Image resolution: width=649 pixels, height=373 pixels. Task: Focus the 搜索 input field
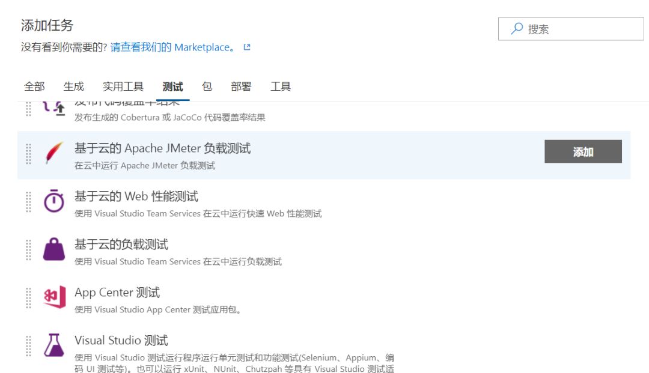571,29
